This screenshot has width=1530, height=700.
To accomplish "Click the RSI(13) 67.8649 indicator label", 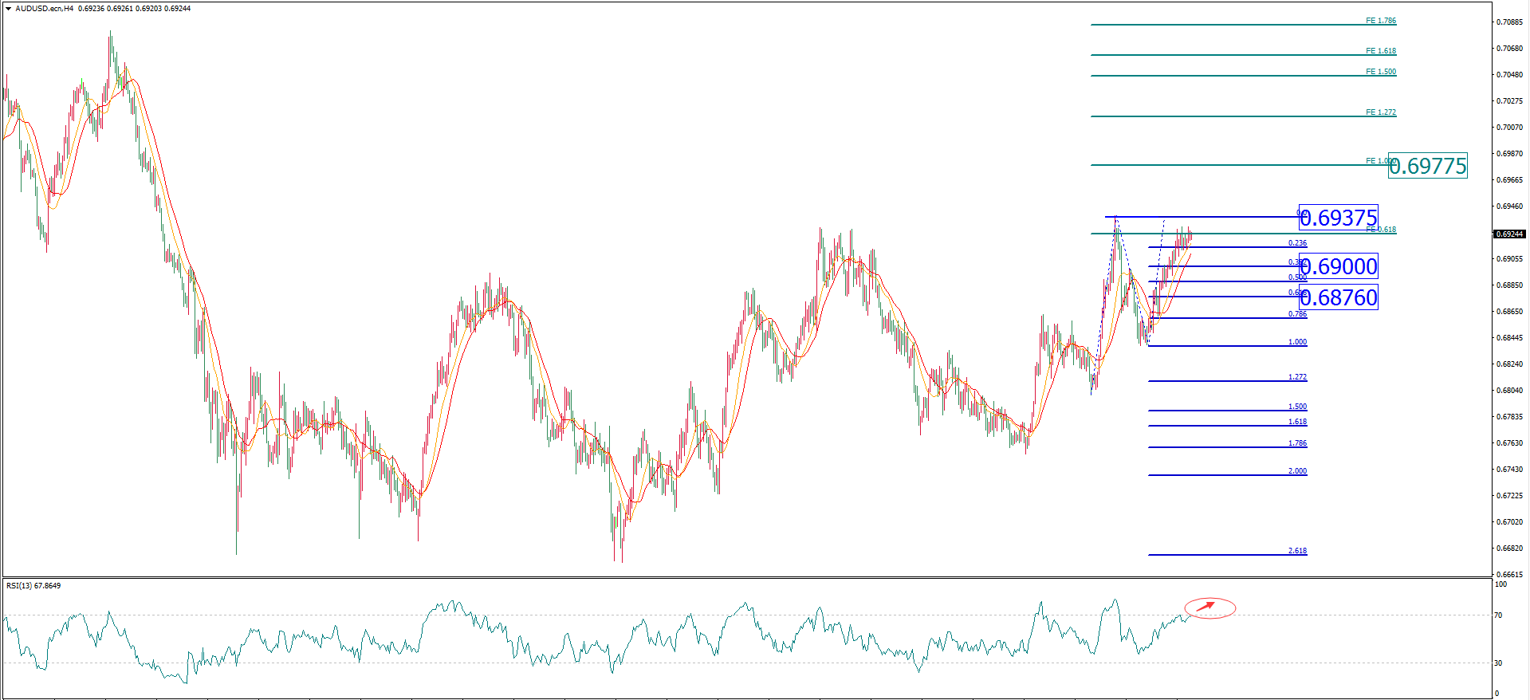I will 33,586.
